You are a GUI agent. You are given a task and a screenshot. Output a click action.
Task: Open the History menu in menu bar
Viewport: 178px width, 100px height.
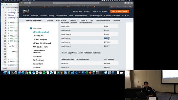pyautogui.click(x=19, y=1)
